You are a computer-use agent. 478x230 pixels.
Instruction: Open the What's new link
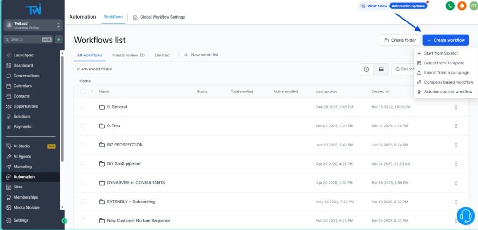[x=374, y=6]
